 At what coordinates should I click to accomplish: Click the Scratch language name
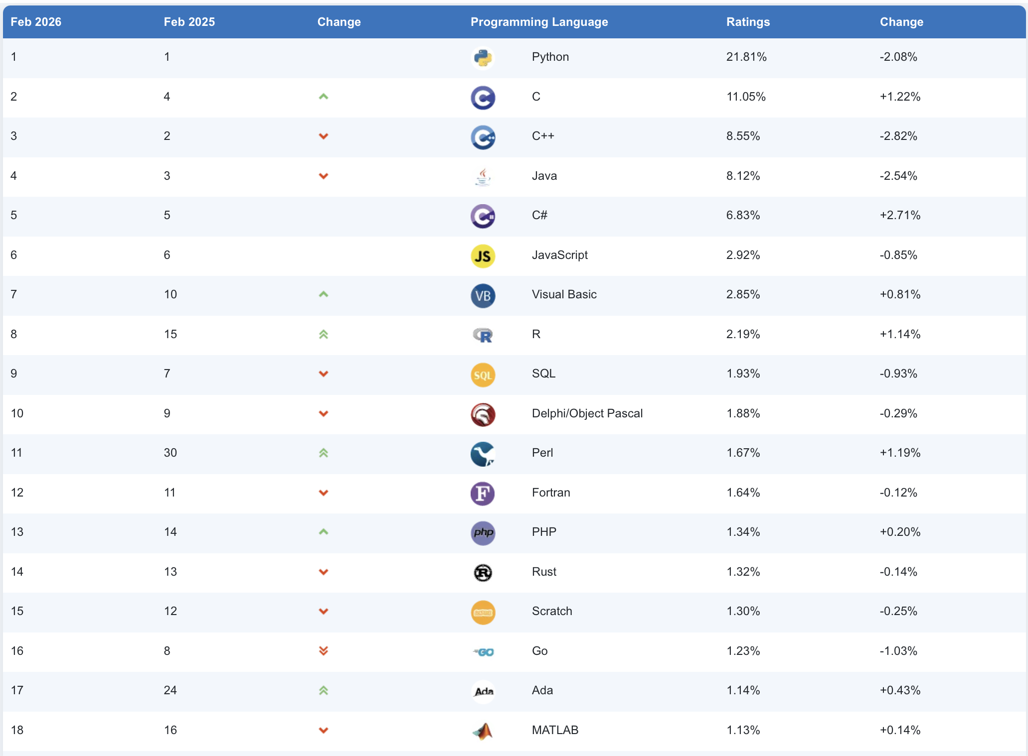[x=551, y=611]
